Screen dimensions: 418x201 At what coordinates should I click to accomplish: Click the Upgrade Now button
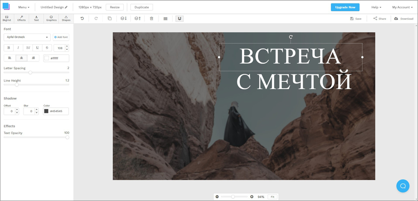[x=345, y=7]
